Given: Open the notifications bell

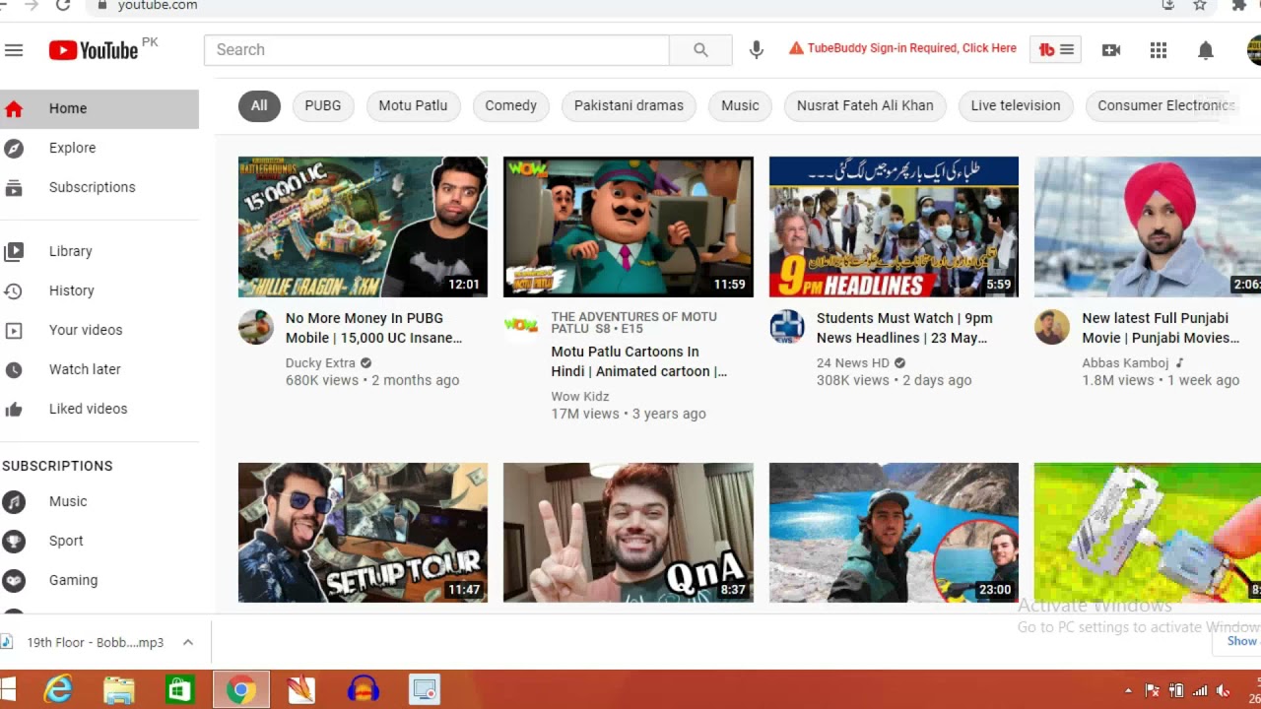Looking at the screenshot, I should pos(1205,50).
